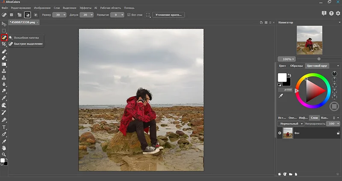Toggle visibility of the Фон layer
342x181 pixels.
[280, 133]
